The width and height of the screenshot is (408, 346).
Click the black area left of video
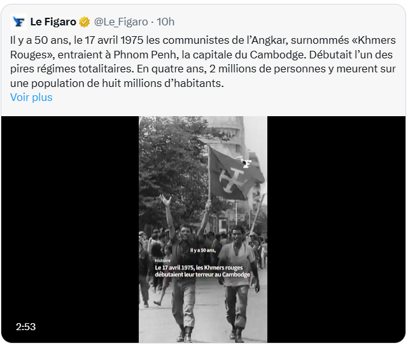(x=70, y=229)
